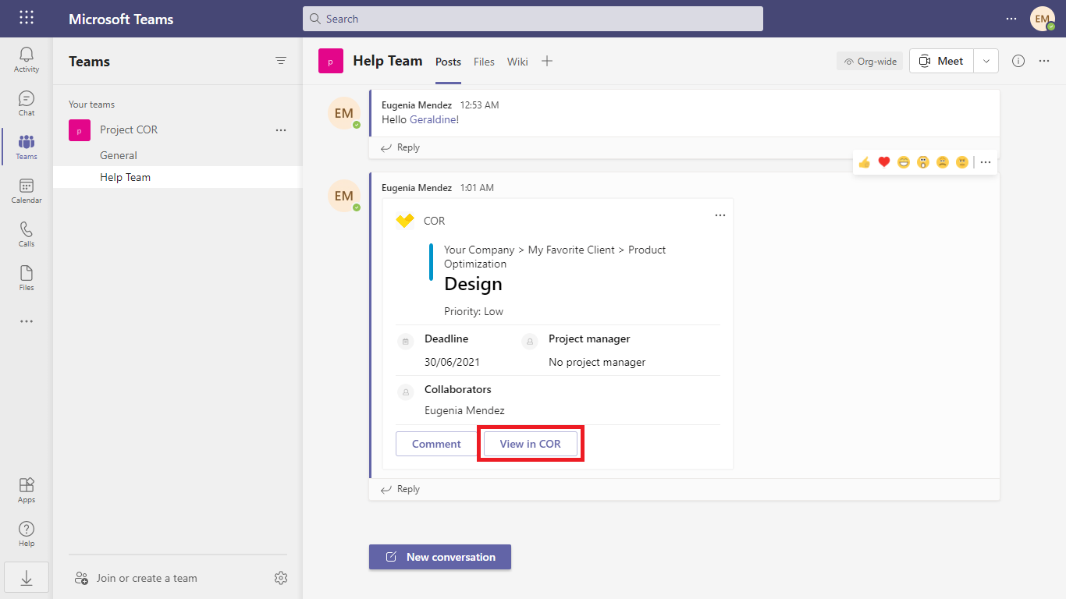Click the Geraldine mention link
This screenshot has width=1066, height=599.
pyautogui.click(x=434, y=120)
